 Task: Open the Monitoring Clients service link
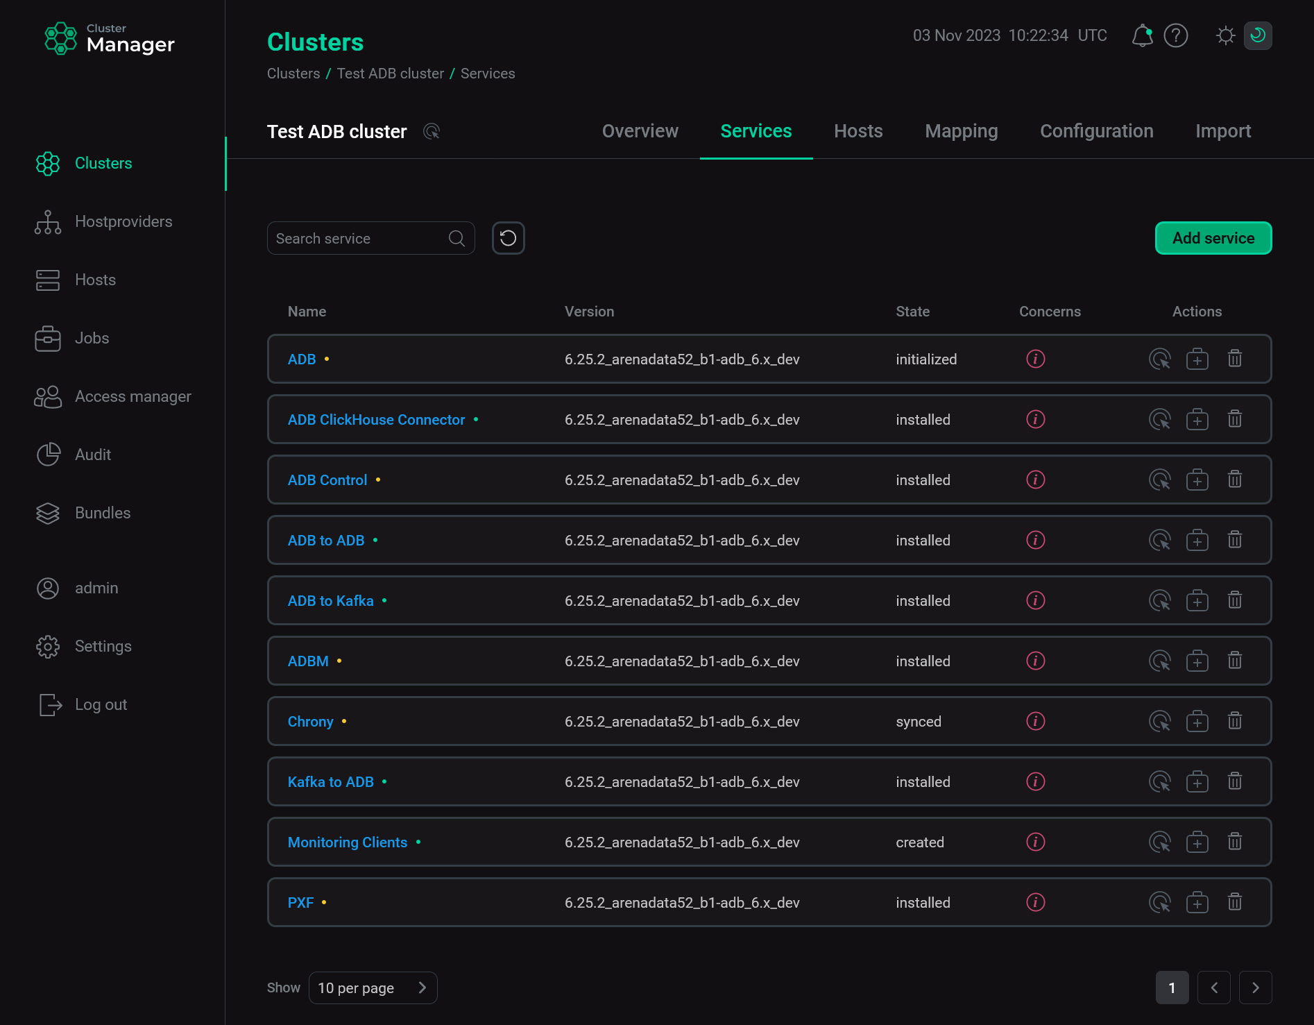point(348,842)
